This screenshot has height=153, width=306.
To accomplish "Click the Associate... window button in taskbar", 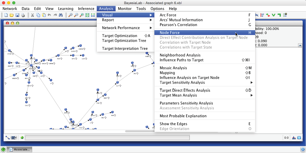I will (x=19, y=149).
